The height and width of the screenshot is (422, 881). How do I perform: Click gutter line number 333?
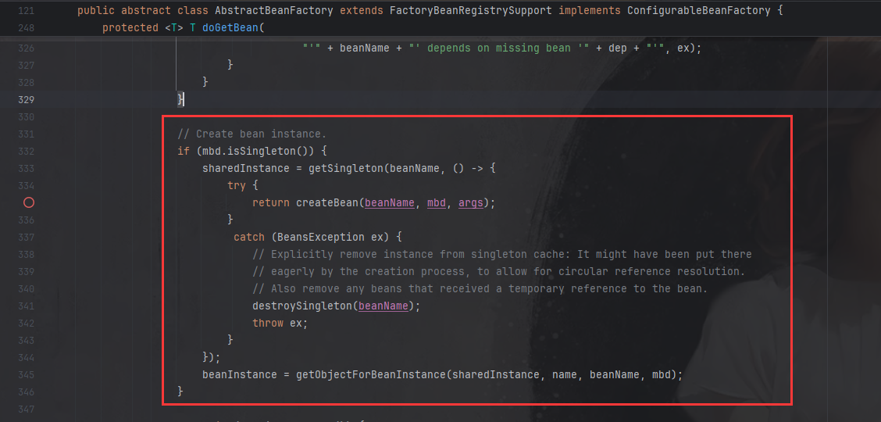(x=26, y=169)
